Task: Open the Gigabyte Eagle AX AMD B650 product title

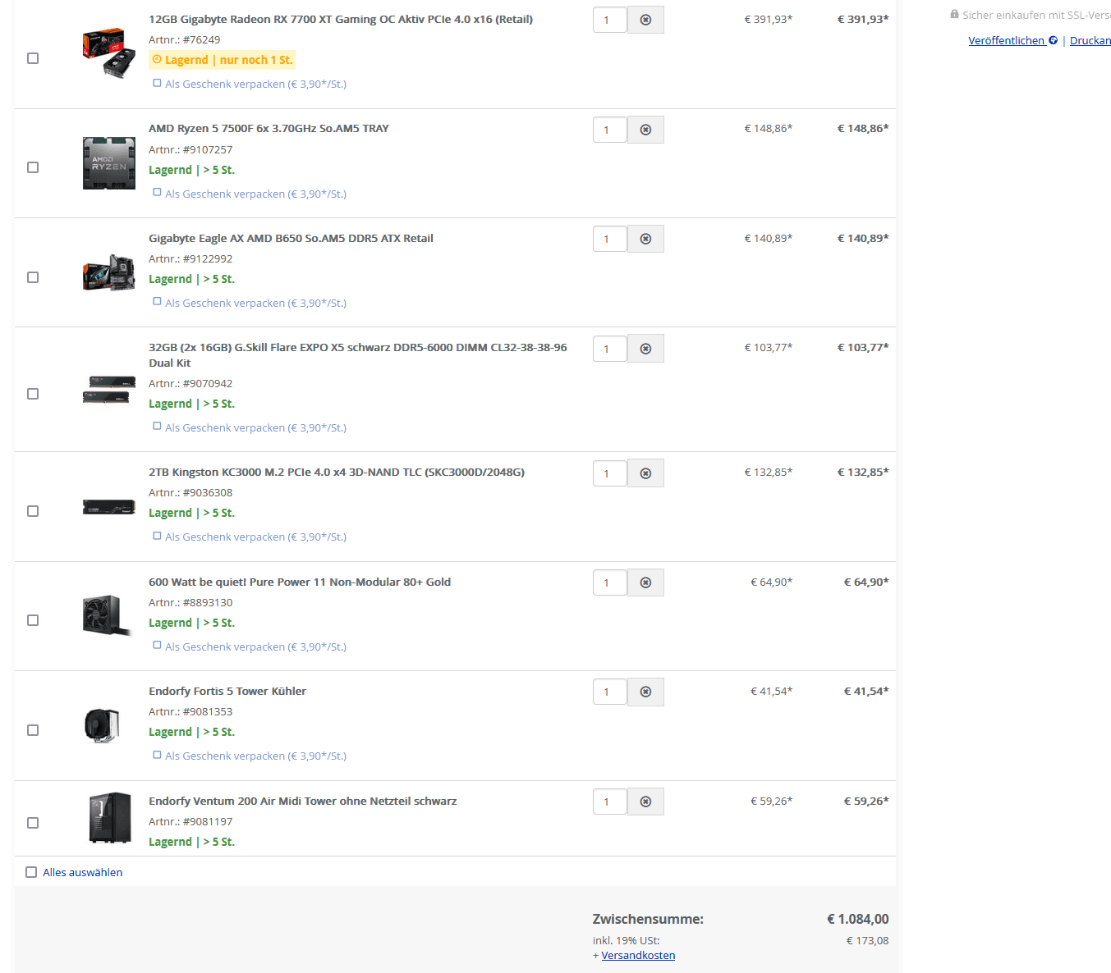Action: (291, 238)
